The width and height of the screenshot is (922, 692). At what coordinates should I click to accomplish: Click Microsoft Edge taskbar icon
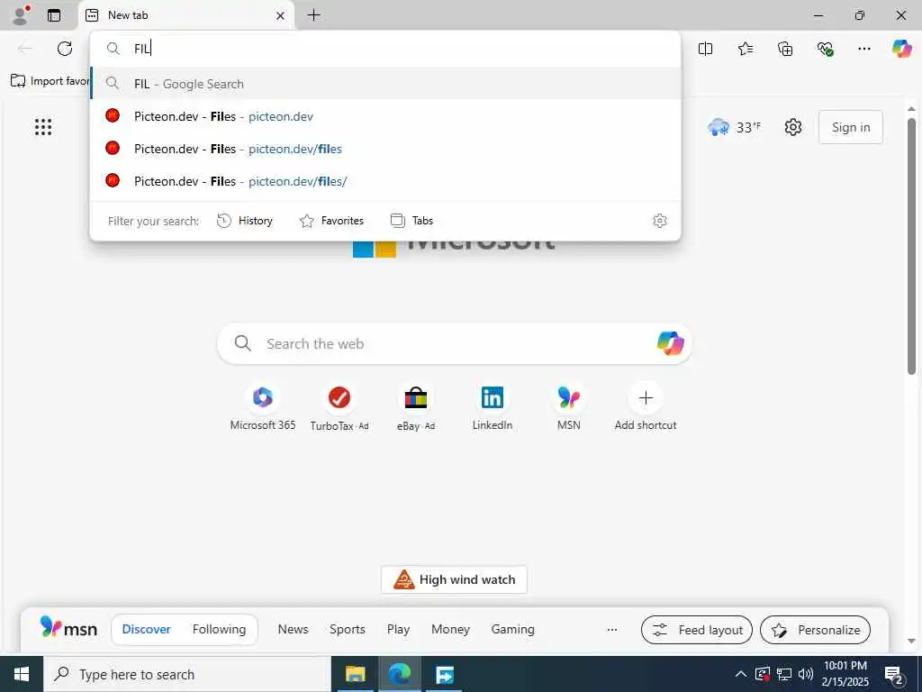(400, 674)
